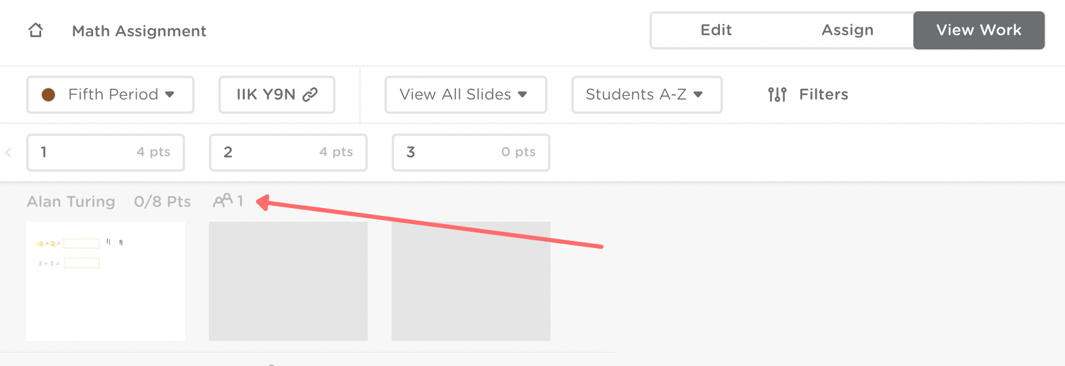The height and width of the screenshot is (366, 1065).
Task: Click the brown Fifth Period color dot
Action: 48,95
